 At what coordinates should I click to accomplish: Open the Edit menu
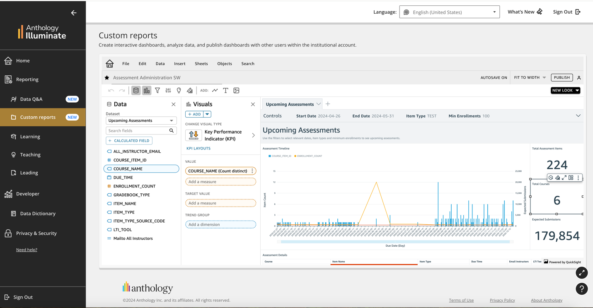[143, 64]
